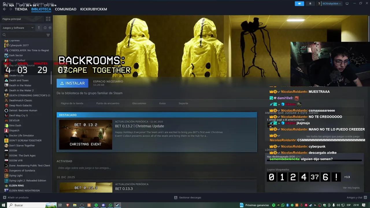Click the download icon beside Gestionar descargas
The width and height of the screenshot is (370, 208).
coord(176,198)
